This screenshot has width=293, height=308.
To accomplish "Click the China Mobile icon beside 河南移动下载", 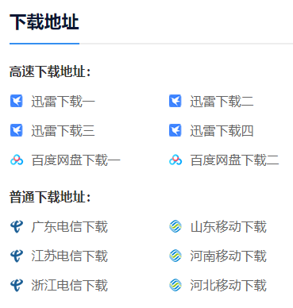I will pos(175,256).
